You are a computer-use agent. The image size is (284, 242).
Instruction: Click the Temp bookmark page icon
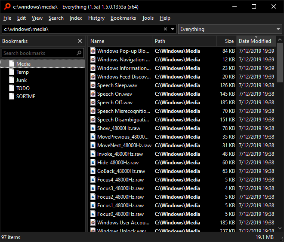click(12, 72)
